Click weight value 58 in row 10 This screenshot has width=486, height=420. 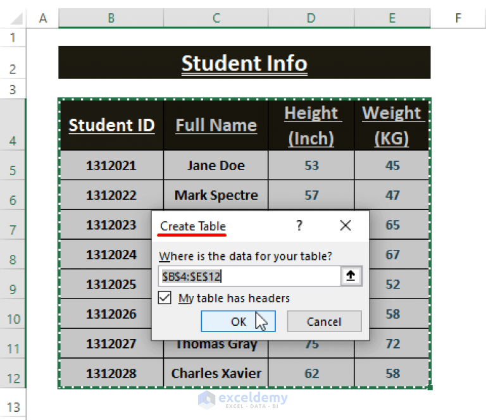tap(399, 314)
